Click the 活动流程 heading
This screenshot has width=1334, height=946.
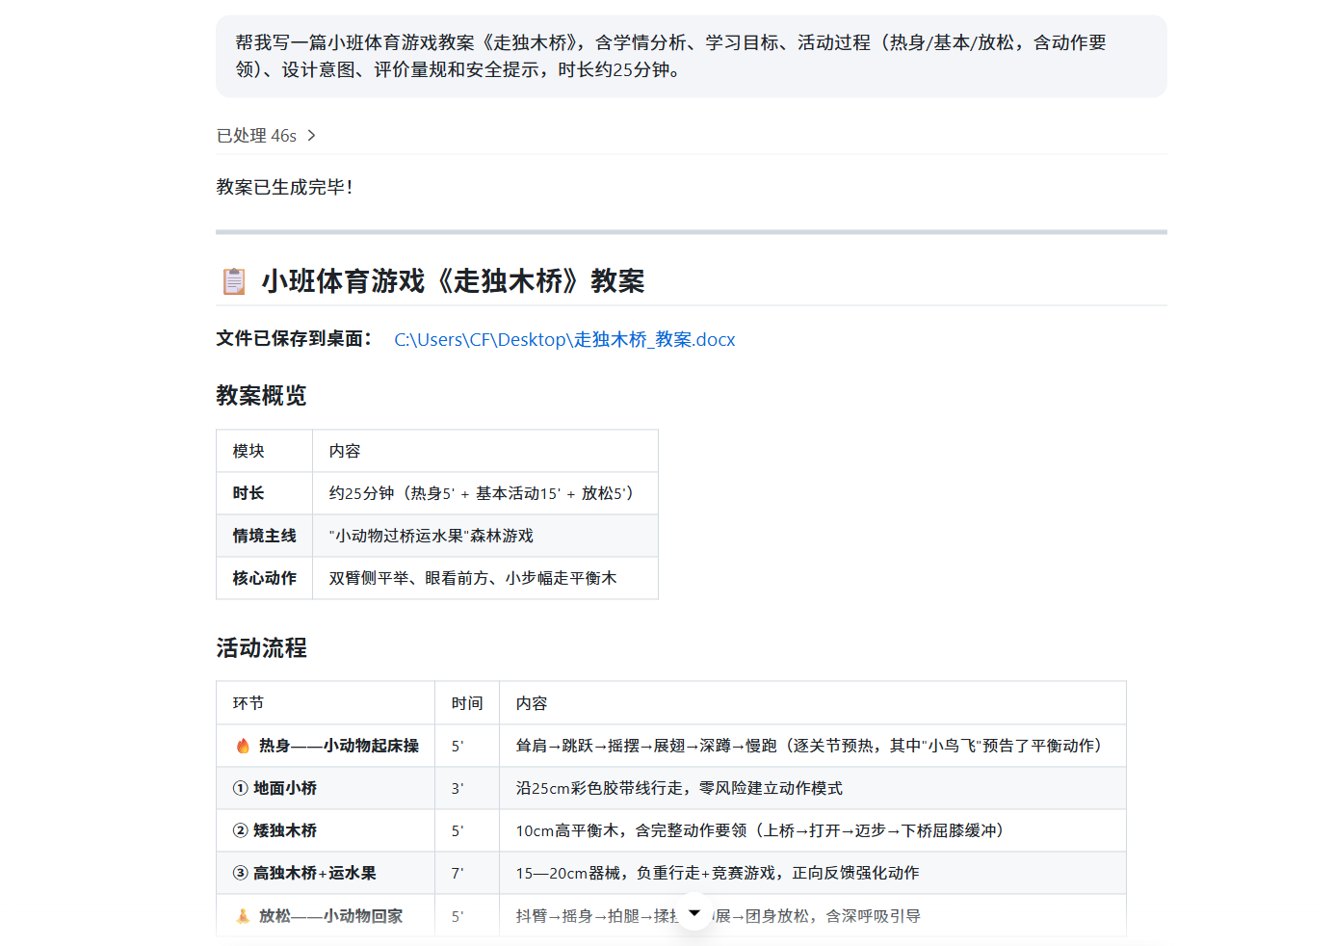[x=261, y=648]
